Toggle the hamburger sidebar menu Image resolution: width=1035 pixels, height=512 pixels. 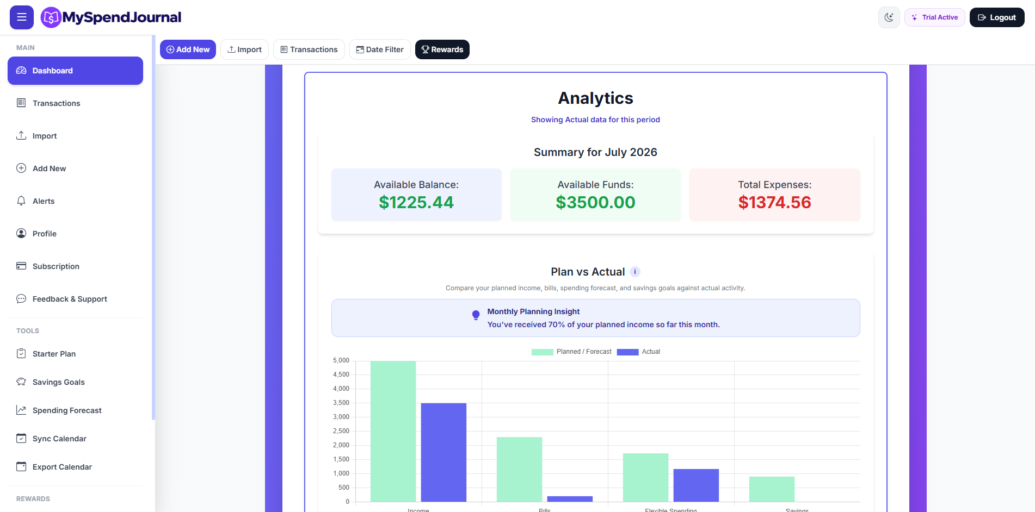point(22,17)
